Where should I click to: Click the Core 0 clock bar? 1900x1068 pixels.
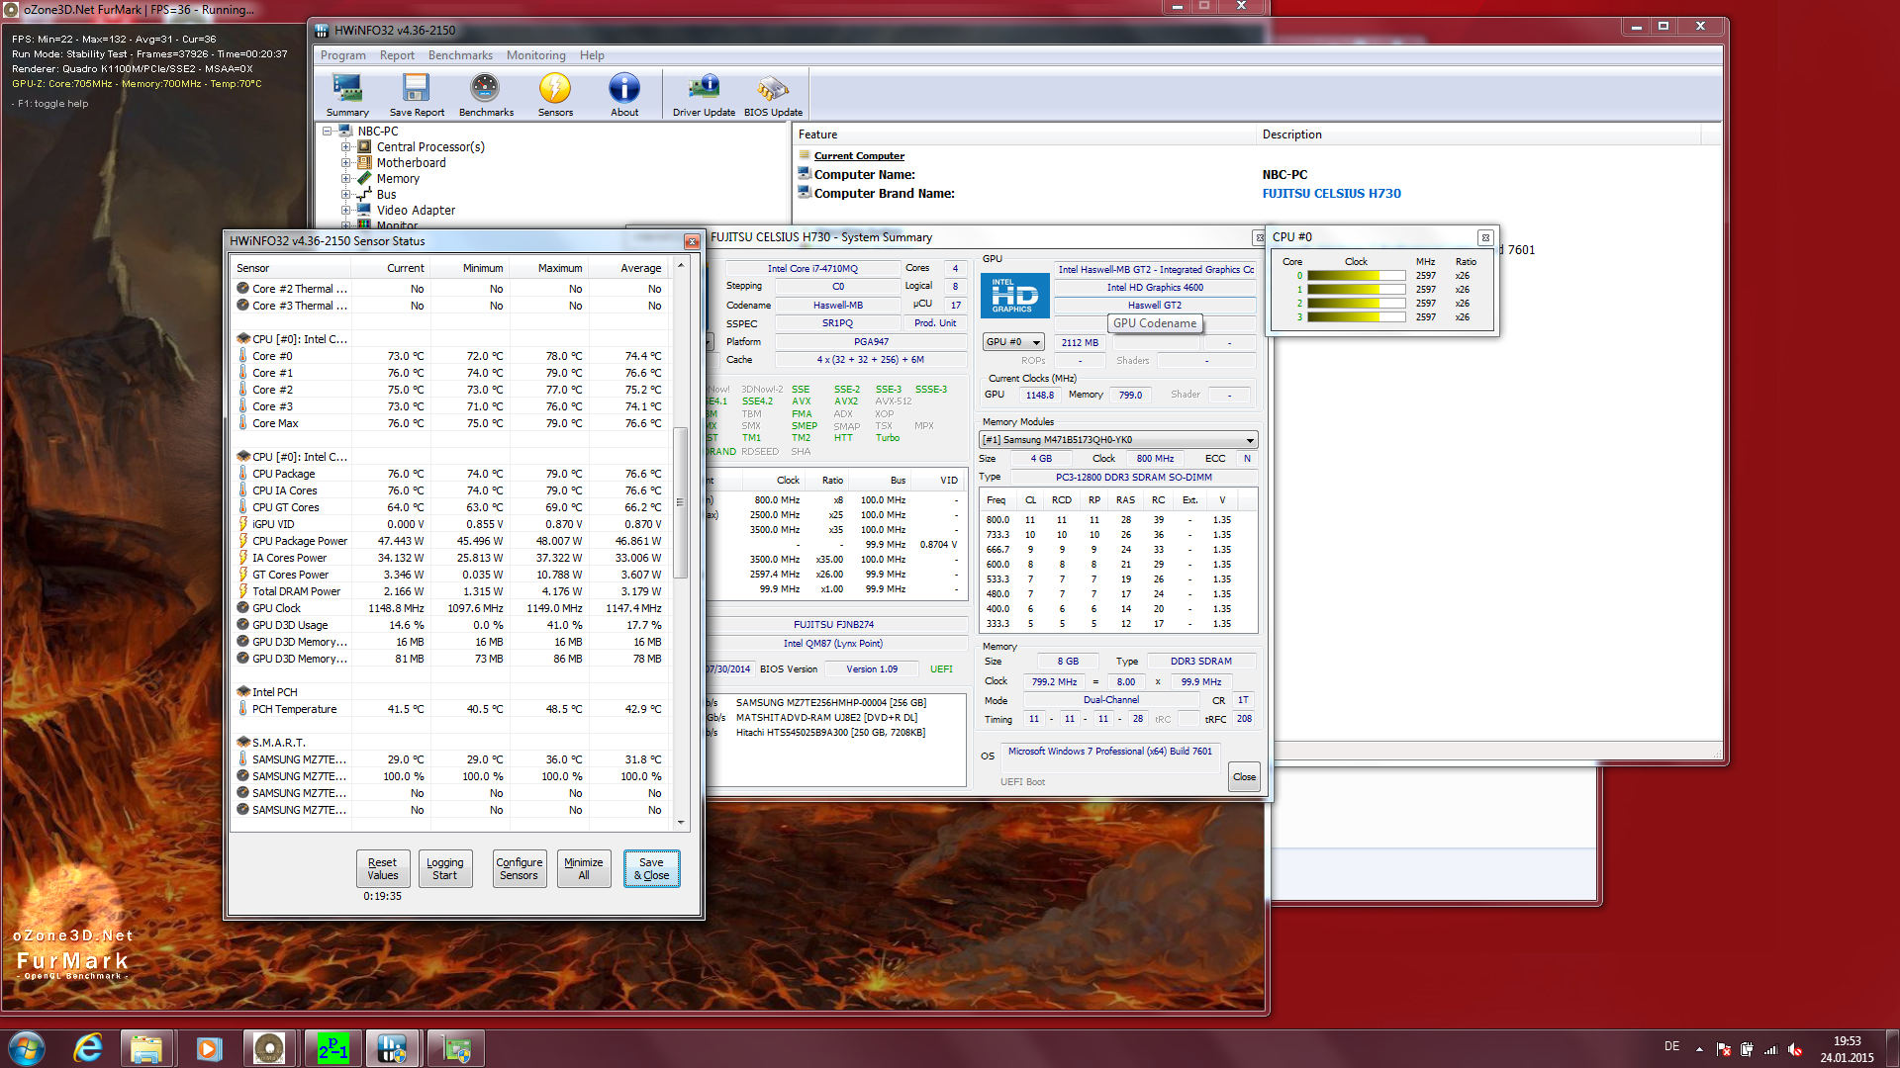pos(1356,276)
